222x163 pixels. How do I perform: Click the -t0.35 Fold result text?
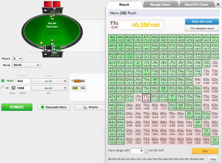pos(145,25)
